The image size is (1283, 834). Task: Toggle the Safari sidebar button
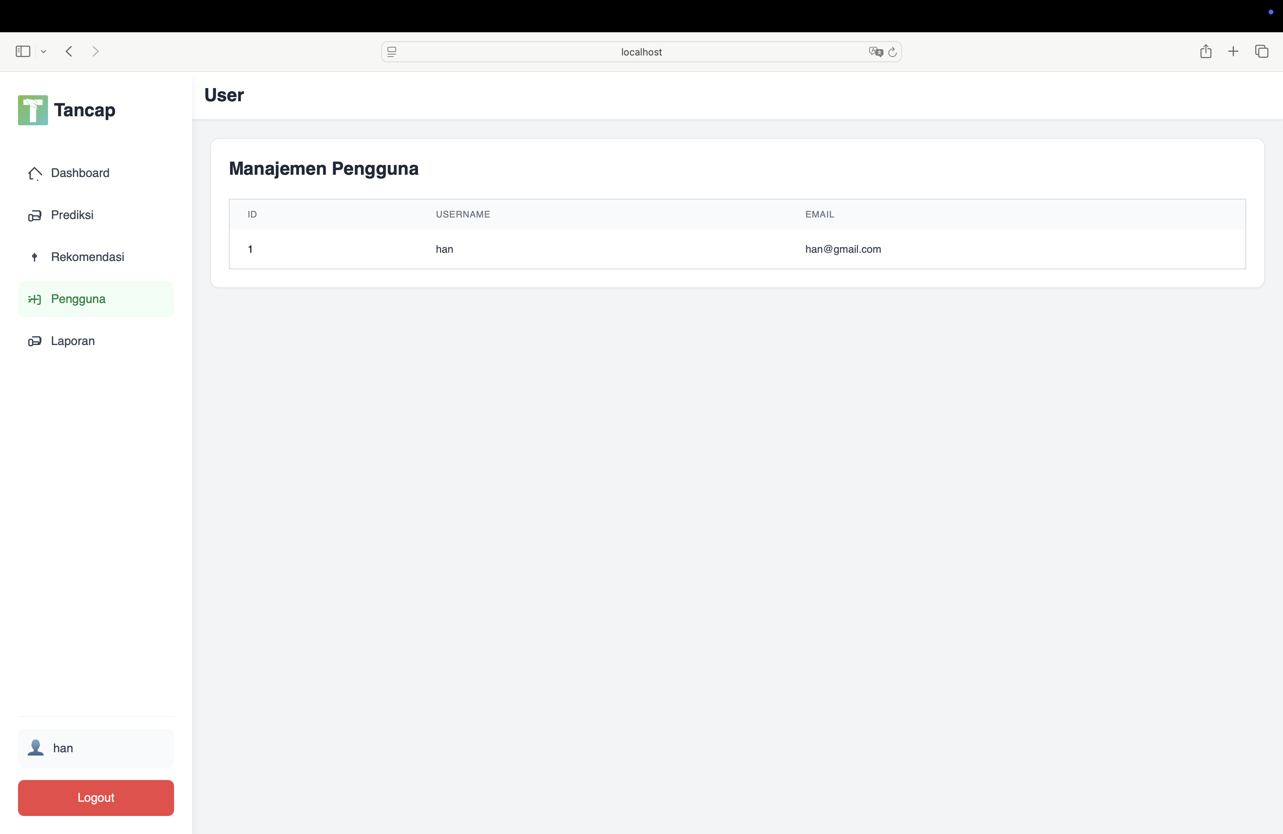(x=23, y=51)
